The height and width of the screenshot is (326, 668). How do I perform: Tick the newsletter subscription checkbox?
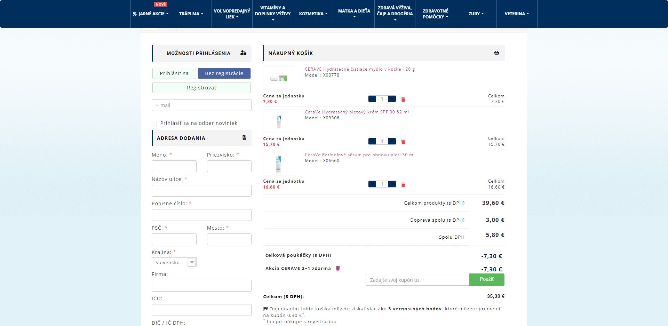point(154,124)
